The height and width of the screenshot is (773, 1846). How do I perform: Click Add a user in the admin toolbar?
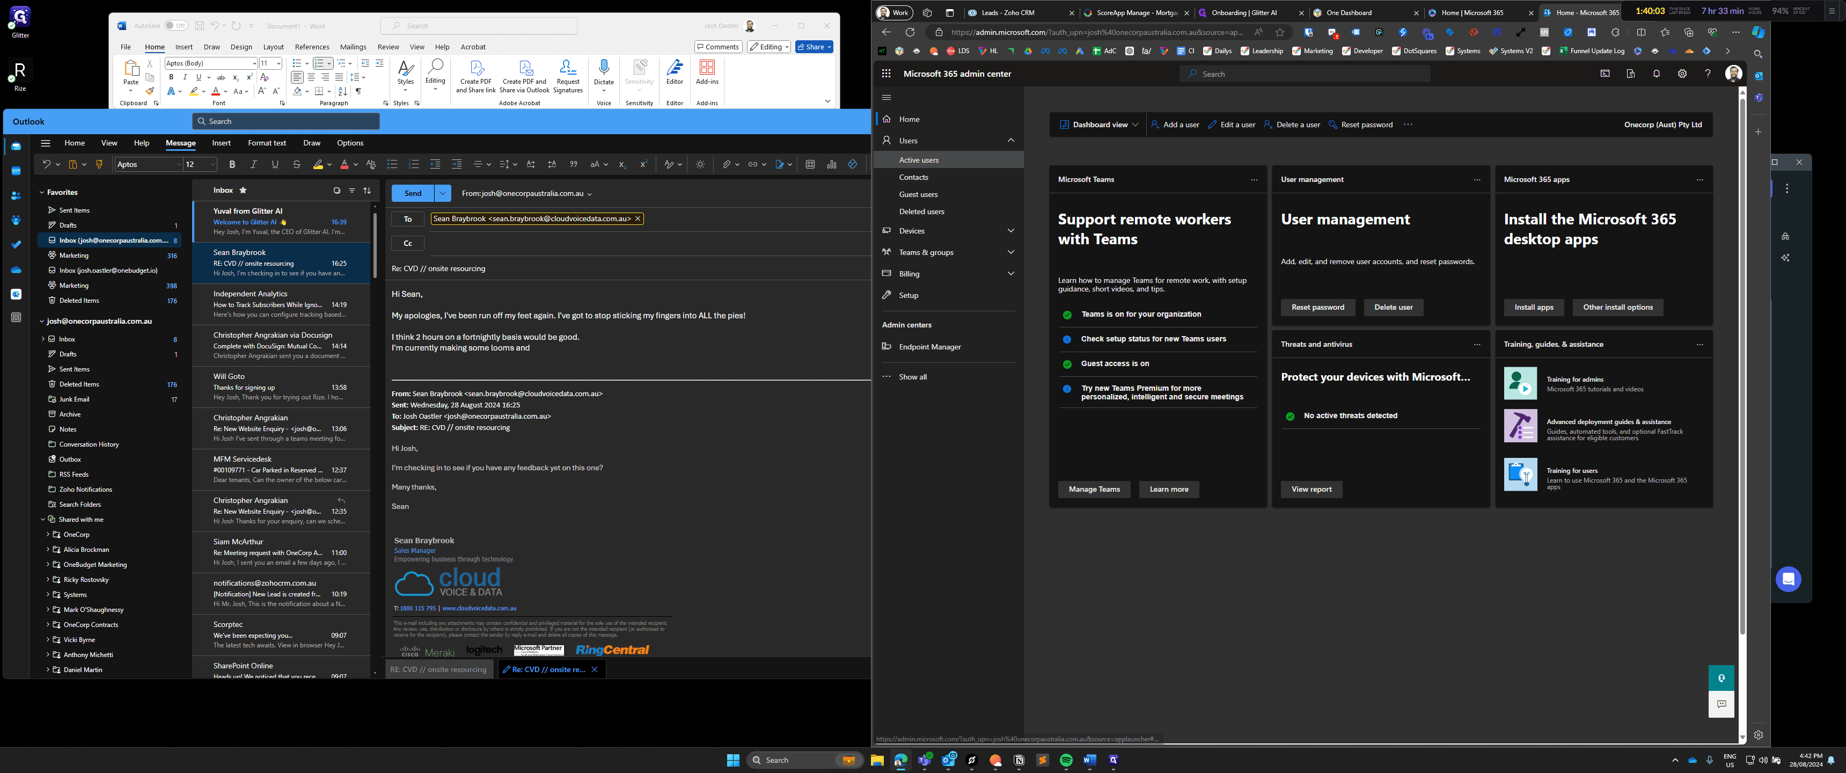pyautogui.click(x=1175, y=125)
